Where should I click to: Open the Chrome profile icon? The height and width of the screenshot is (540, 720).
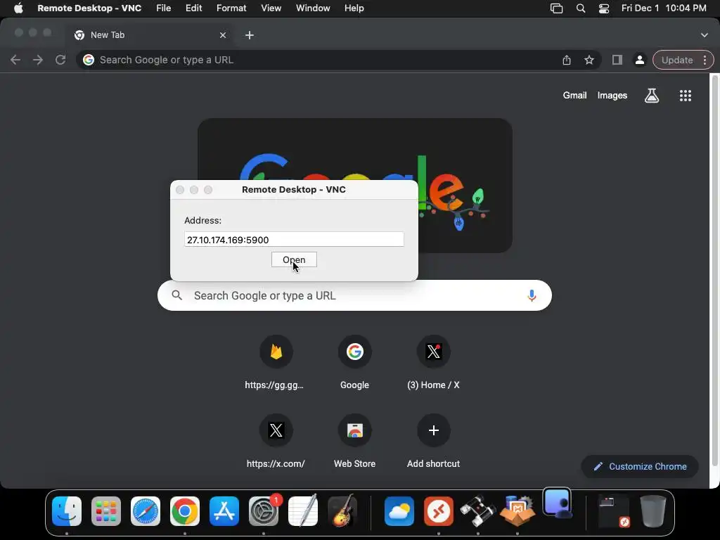[x=639, y=60]
